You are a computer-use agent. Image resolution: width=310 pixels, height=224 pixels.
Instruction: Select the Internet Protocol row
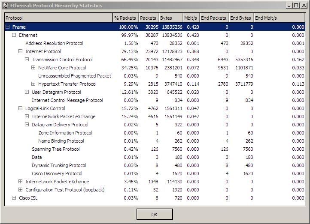coord(155,51)
